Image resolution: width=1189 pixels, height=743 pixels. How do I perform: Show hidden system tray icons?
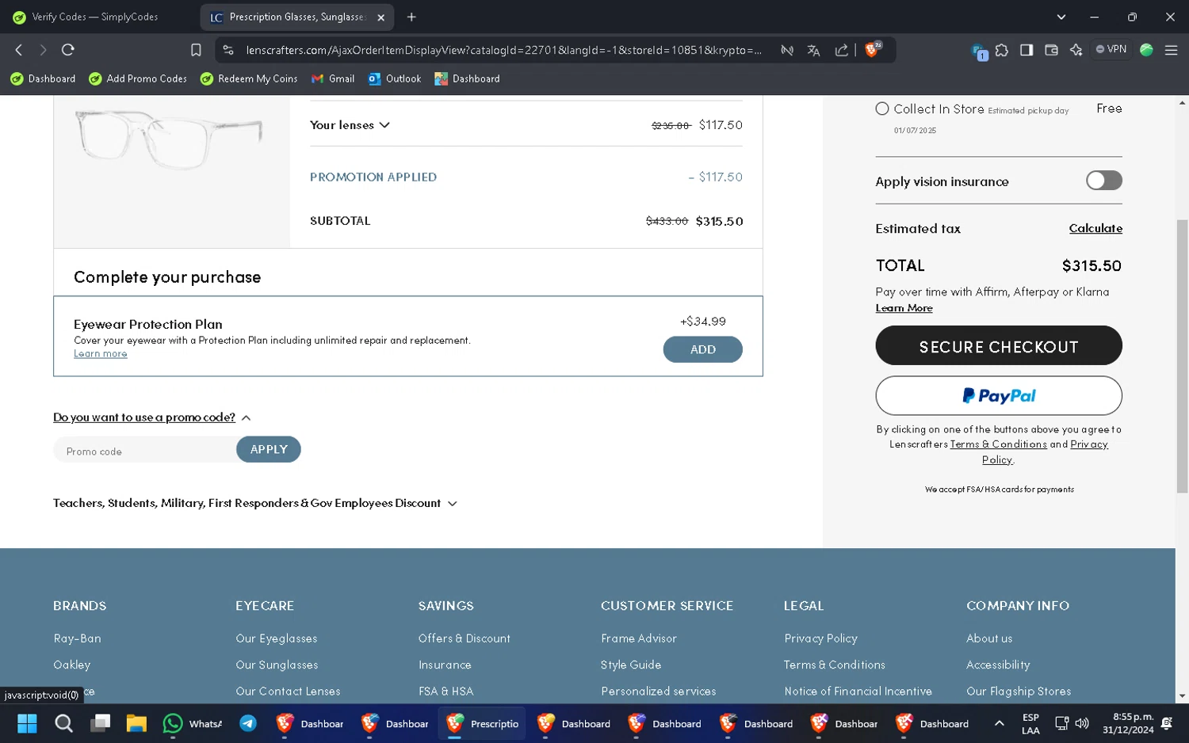click(x=999, y=723)
